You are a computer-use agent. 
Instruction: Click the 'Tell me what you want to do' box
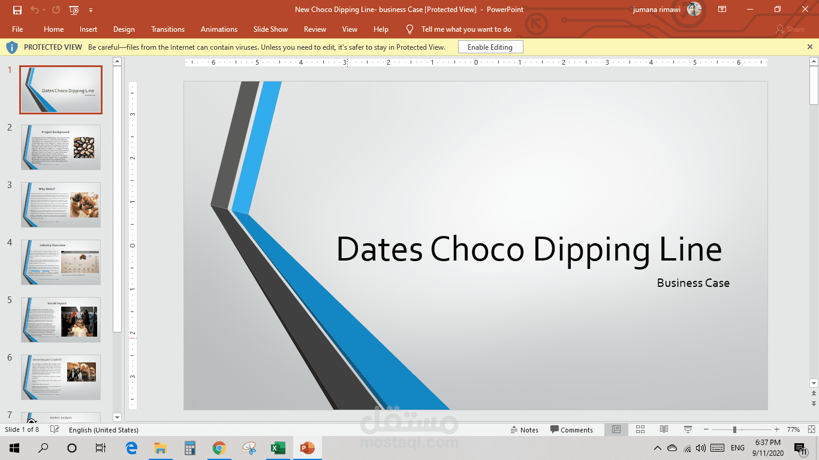[466, 29]
